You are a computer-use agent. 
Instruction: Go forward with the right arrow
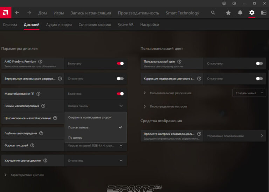[x=29, y=13]
